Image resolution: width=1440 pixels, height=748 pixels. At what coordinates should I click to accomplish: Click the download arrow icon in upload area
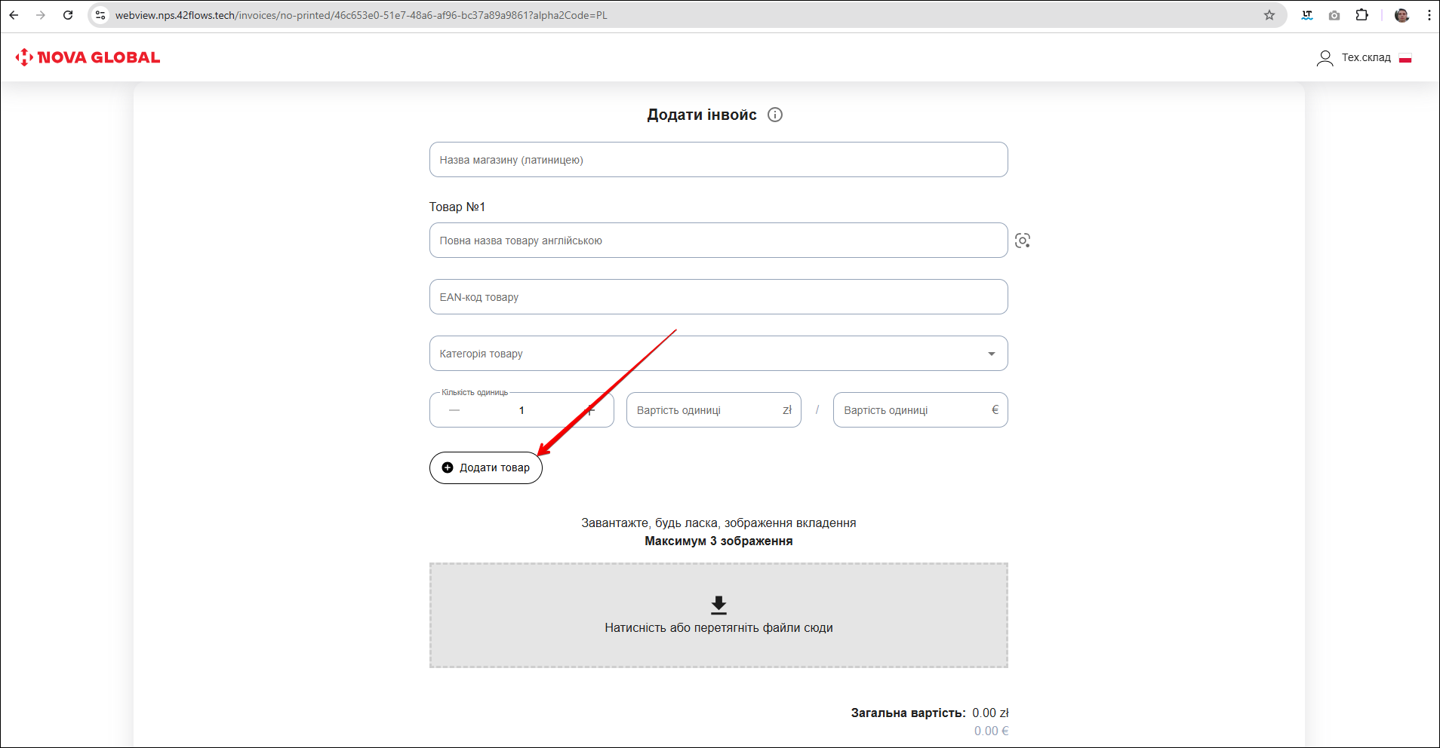pyautogui.click(x=718, y=605)
